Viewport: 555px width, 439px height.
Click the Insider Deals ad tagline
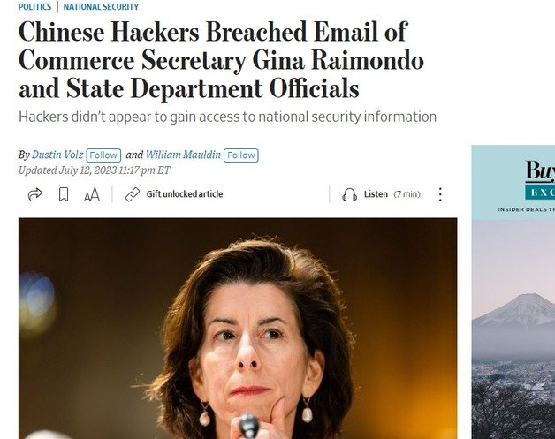[527, 209]
